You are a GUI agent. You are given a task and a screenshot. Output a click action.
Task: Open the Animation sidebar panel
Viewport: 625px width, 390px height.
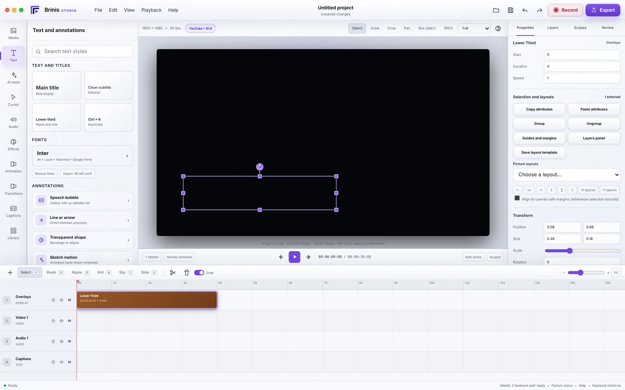click(13, 167)
